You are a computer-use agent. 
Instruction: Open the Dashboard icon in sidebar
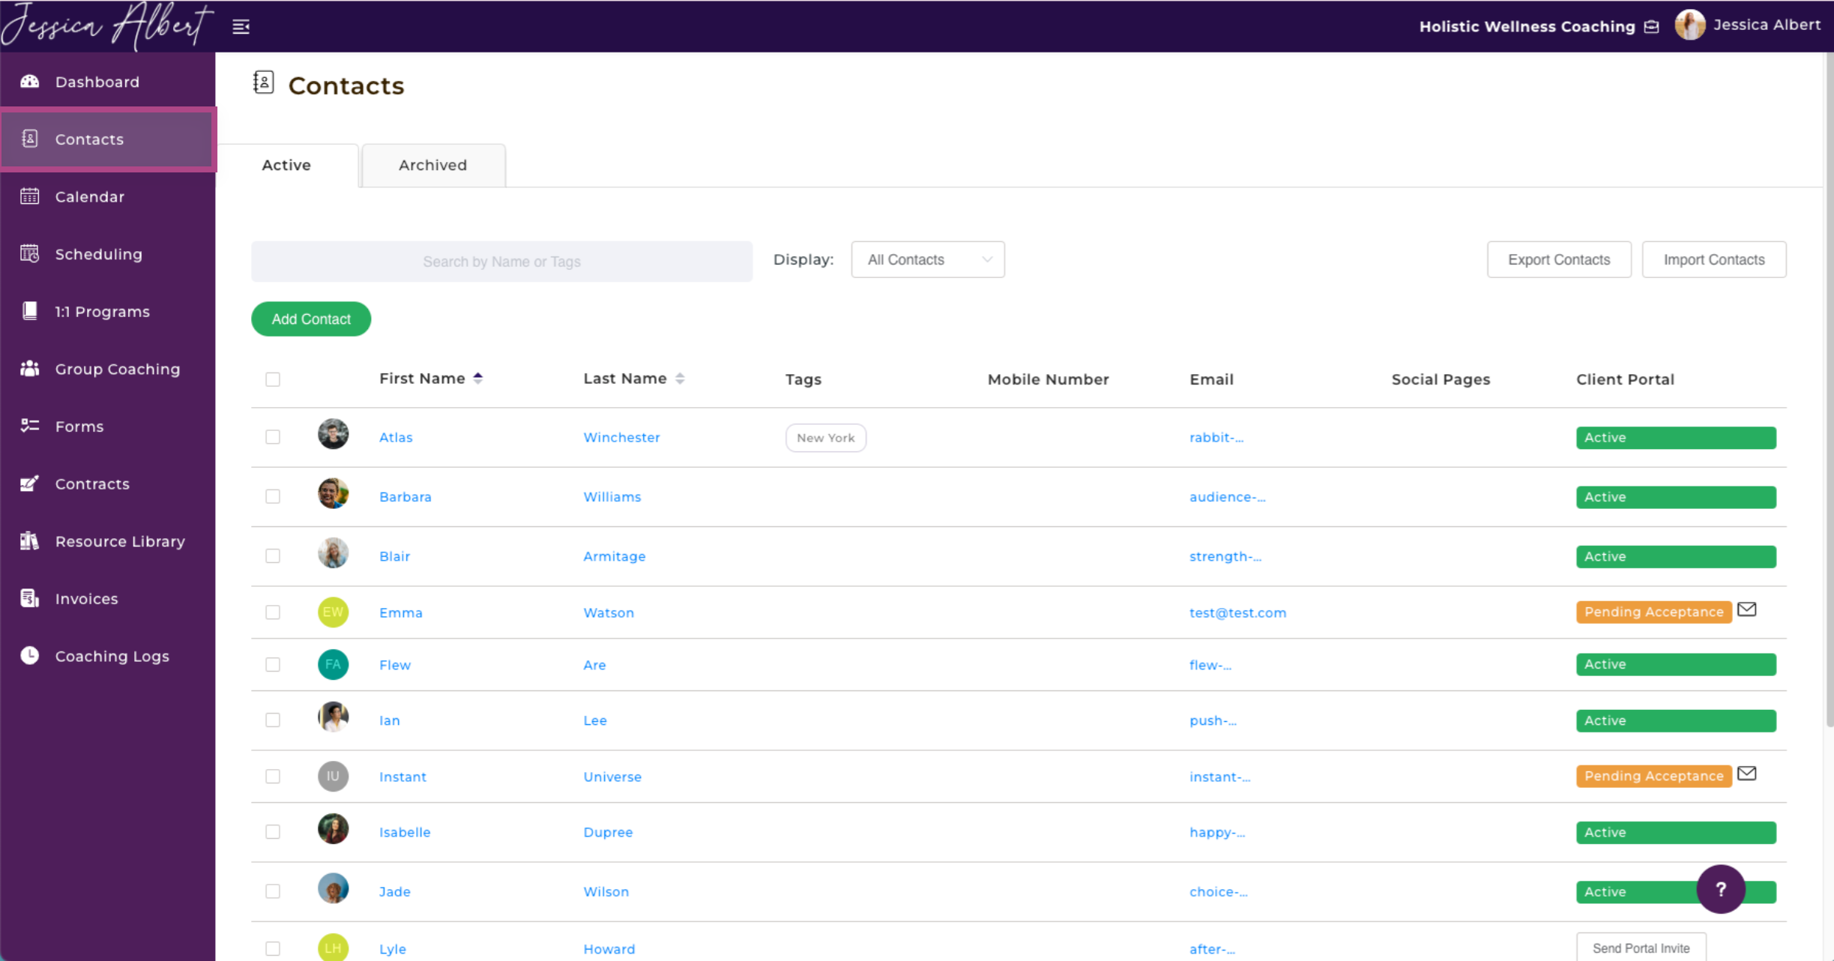(x=30, y=81)
